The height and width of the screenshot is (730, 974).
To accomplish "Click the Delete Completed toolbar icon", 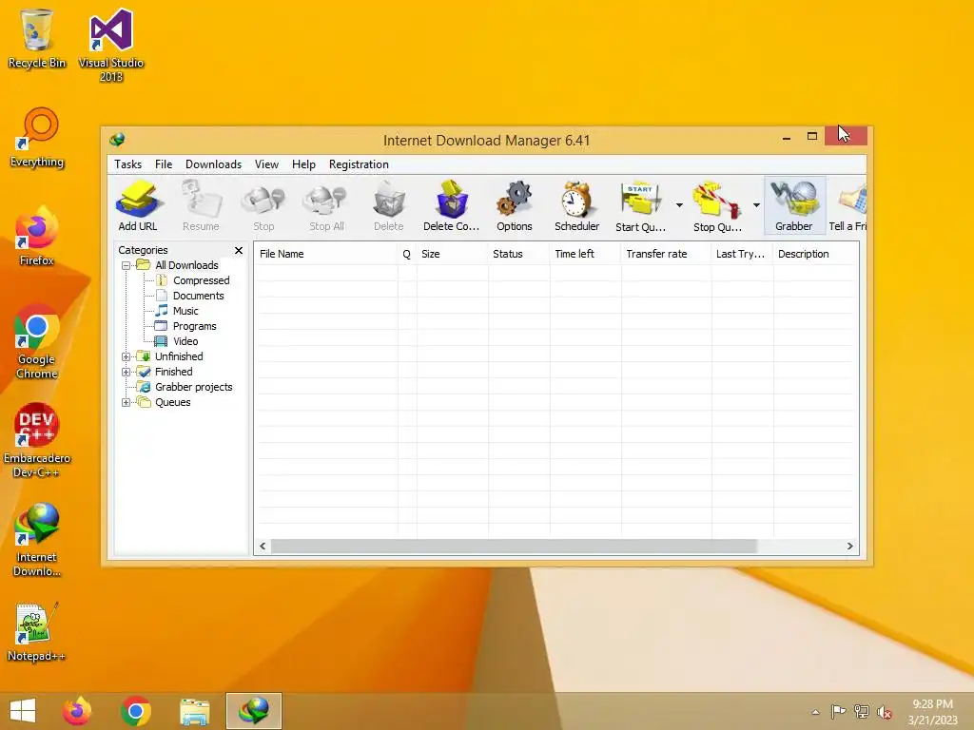I will click(452, 206).
